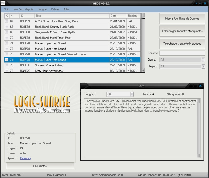Check the box for Rock Band: Country Track Pack
The height and width of the screenshot is (178, 209).
point(6,27)
